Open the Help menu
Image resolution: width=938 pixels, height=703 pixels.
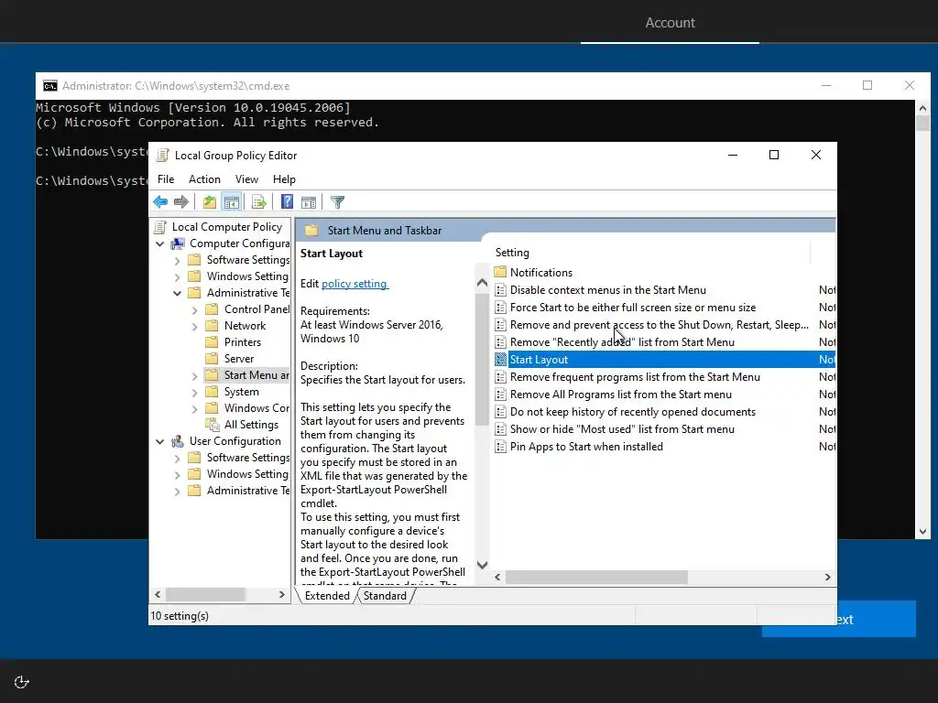pos(284,179)
